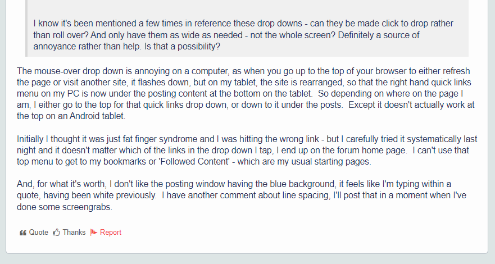Screen dimensions: 495x264
Task: Click the paragraph starting "And, for what it's worth"
Action: pyautogui.click(x=242, y=195)
